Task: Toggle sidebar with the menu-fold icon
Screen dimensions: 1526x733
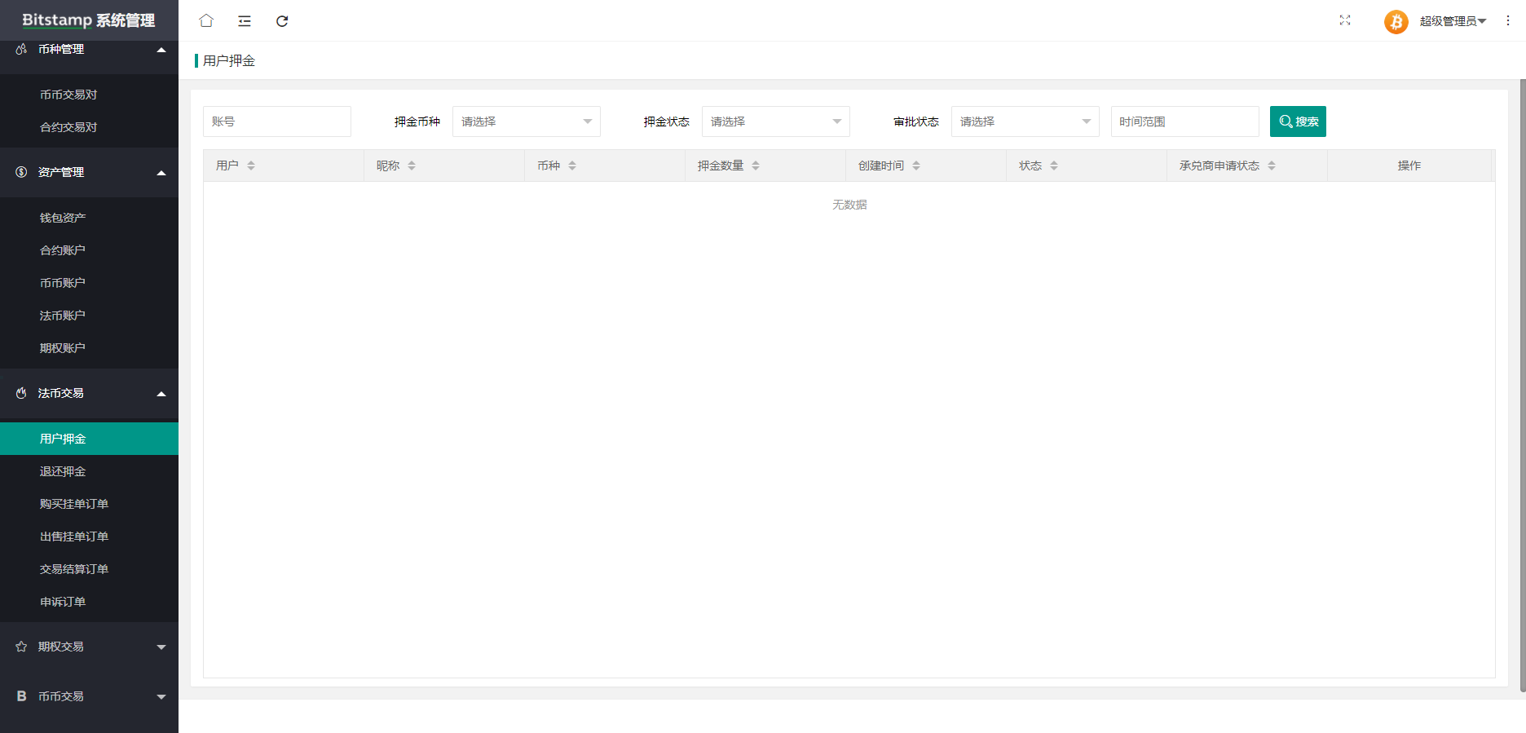Action: 245,21
